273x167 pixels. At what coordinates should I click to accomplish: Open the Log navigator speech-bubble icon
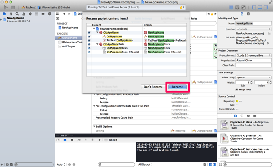[50, 14]
